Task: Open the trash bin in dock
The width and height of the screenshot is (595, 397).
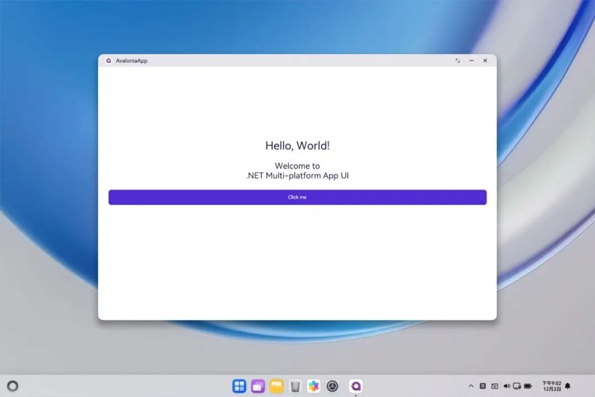Action: pos(295,386)
